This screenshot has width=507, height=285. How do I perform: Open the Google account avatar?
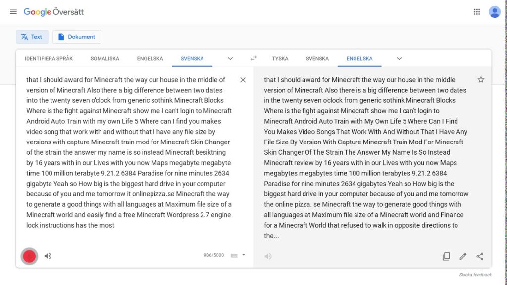[x=495, y=12]
